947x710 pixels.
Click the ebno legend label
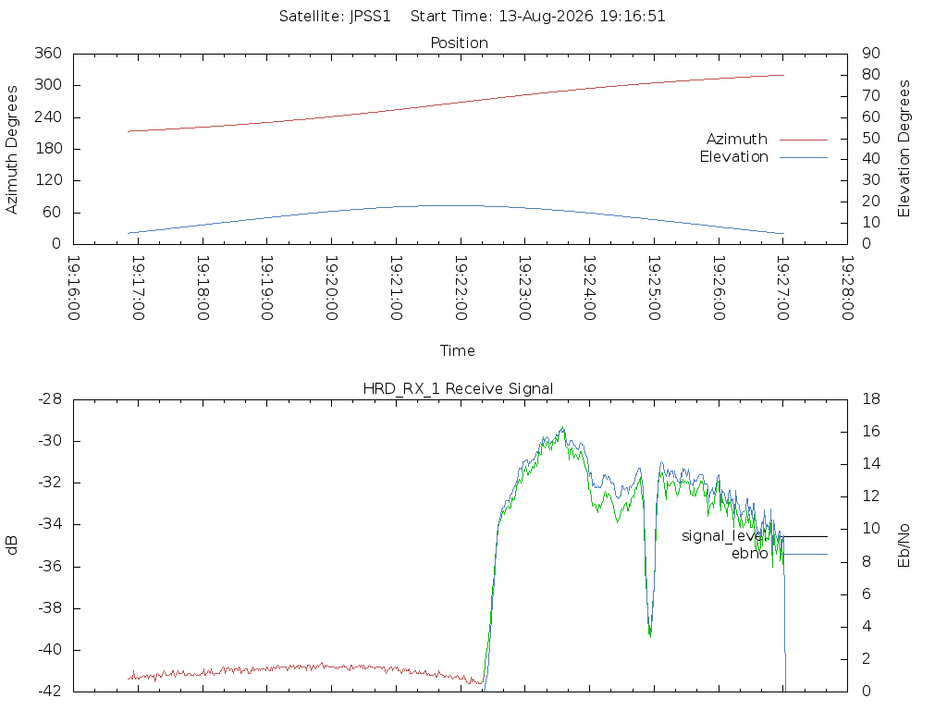click(749, 554)
